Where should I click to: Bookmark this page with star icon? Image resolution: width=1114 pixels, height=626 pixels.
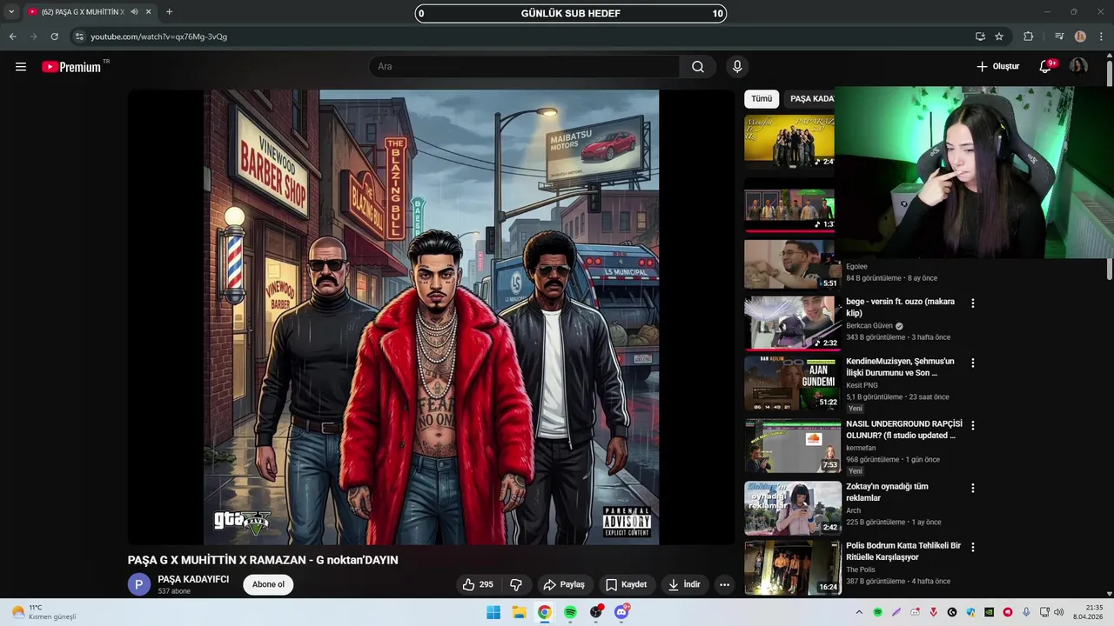click(x=999, y=37)
